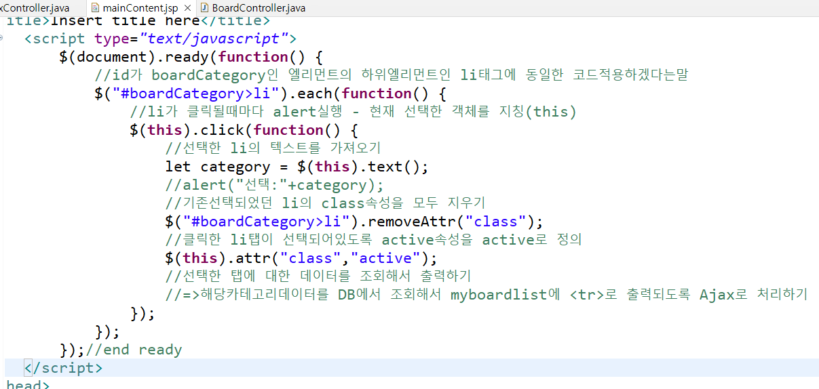Click the comment about clearing the li class속성
819x389 pixels.
tap(325, 203)
